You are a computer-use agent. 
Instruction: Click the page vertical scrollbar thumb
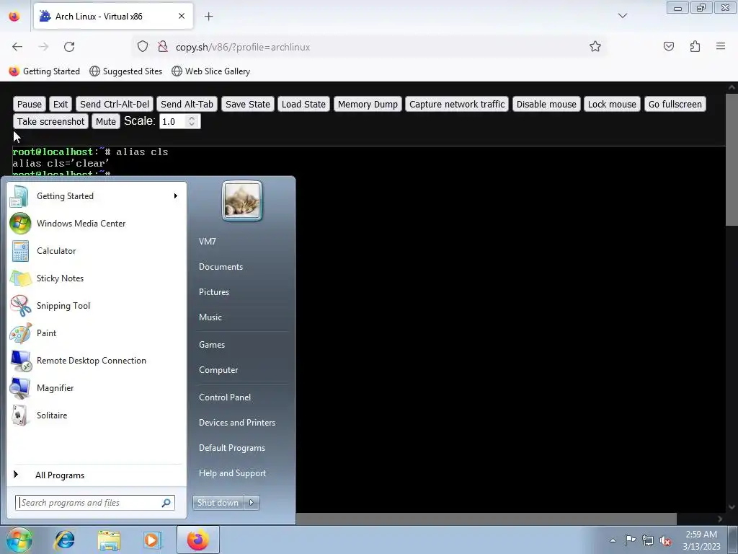tap(732, 160)
